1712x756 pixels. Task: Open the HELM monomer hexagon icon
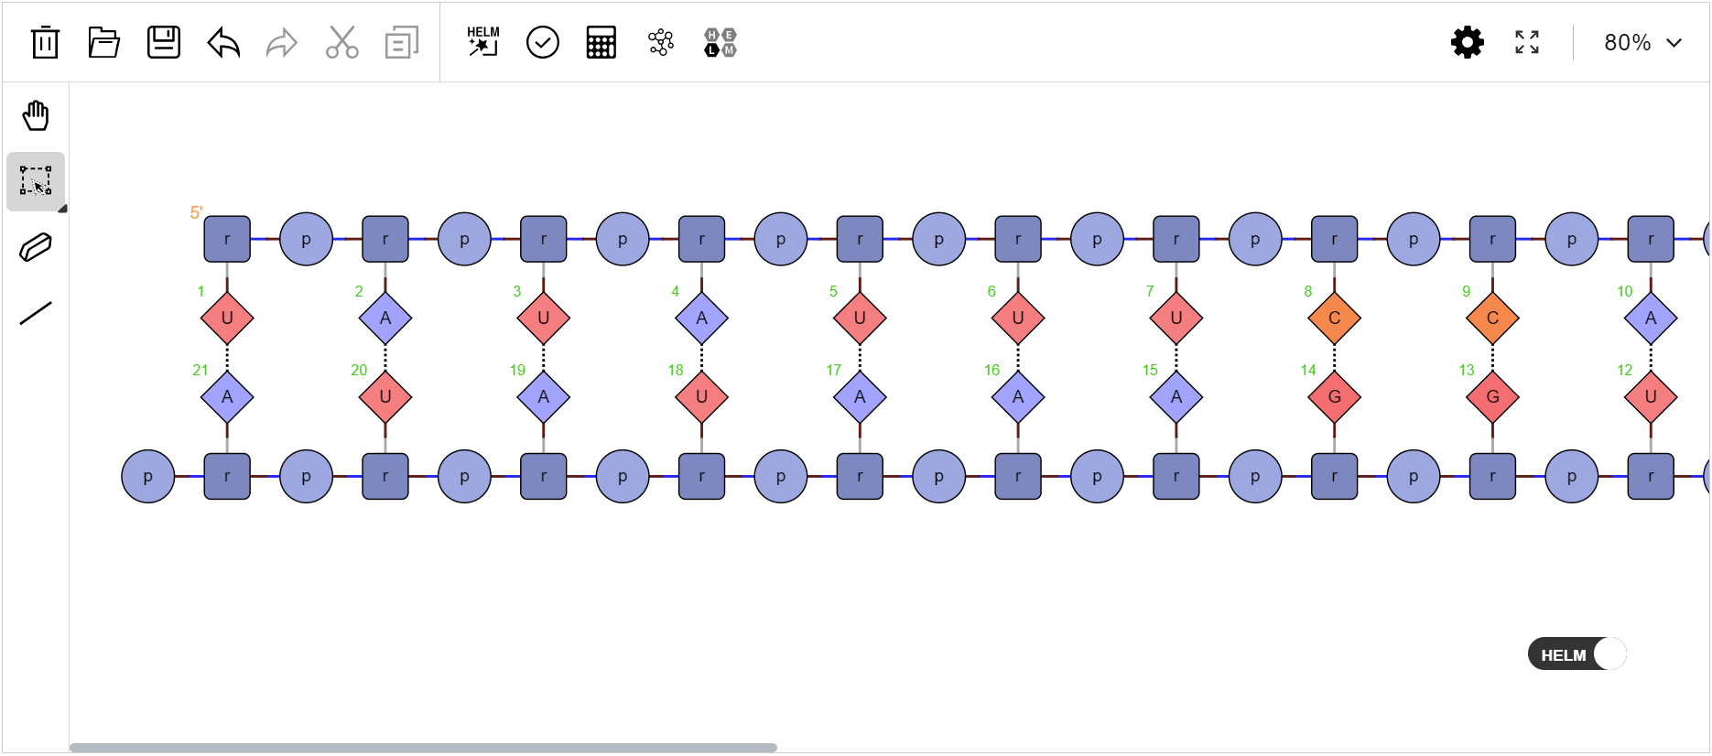coord(721,42)
